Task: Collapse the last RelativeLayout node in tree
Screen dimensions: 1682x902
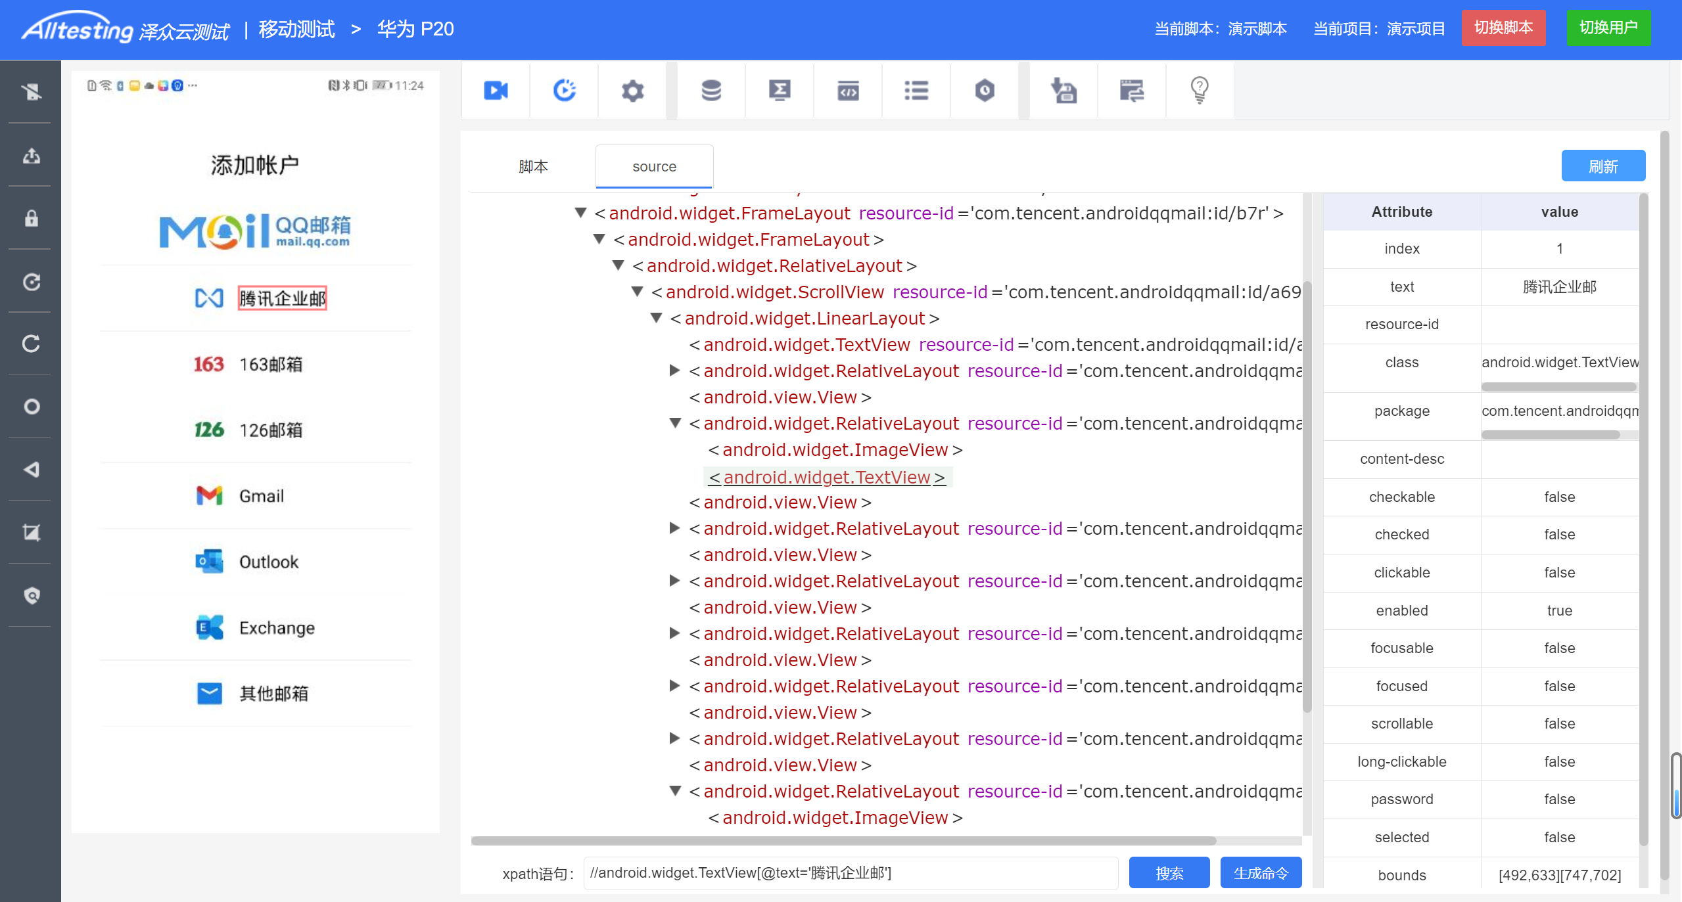Action: coord(674,791)
